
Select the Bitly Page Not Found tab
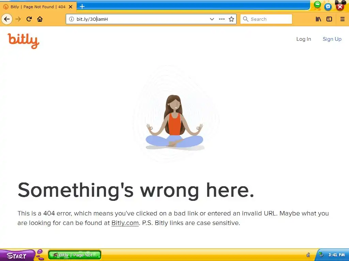38,7
